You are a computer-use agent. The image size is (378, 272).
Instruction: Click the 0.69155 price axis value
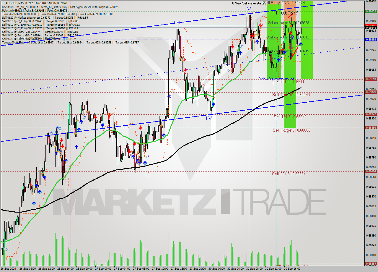pyautogui.click(x=371, y=70)
